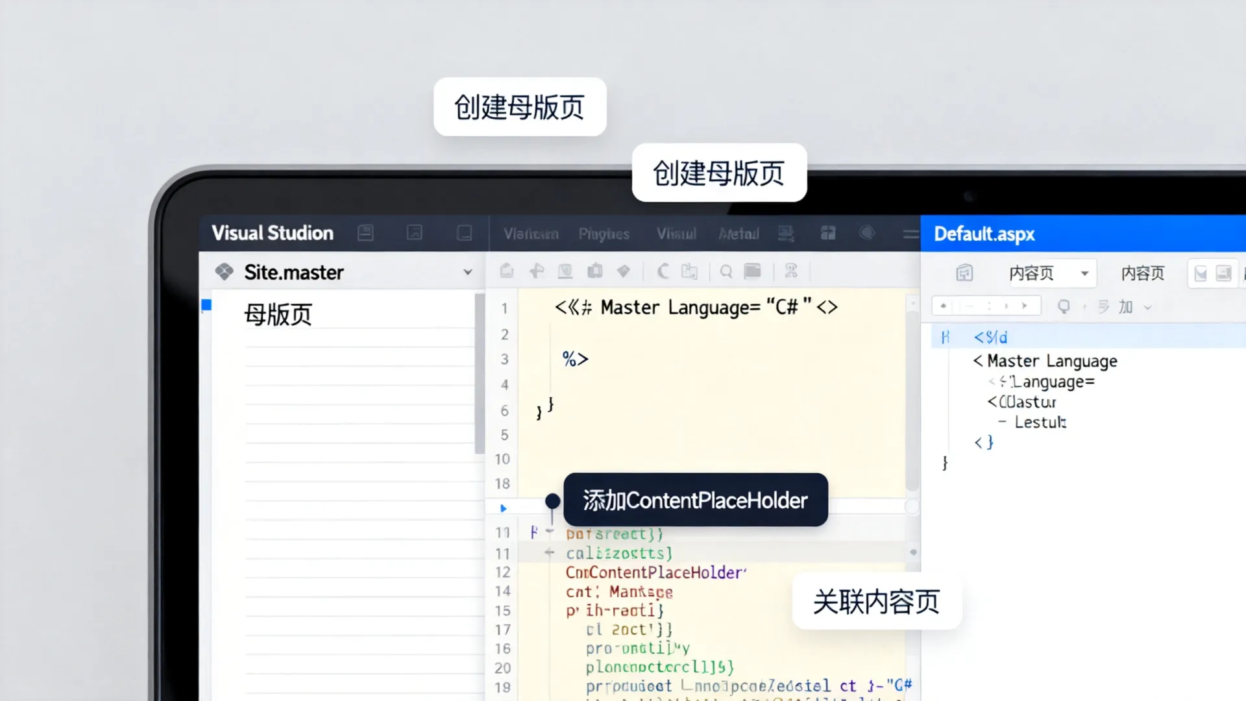
Task: Click the right arrow in the navigation box
Action: [x=1025, y=306]
